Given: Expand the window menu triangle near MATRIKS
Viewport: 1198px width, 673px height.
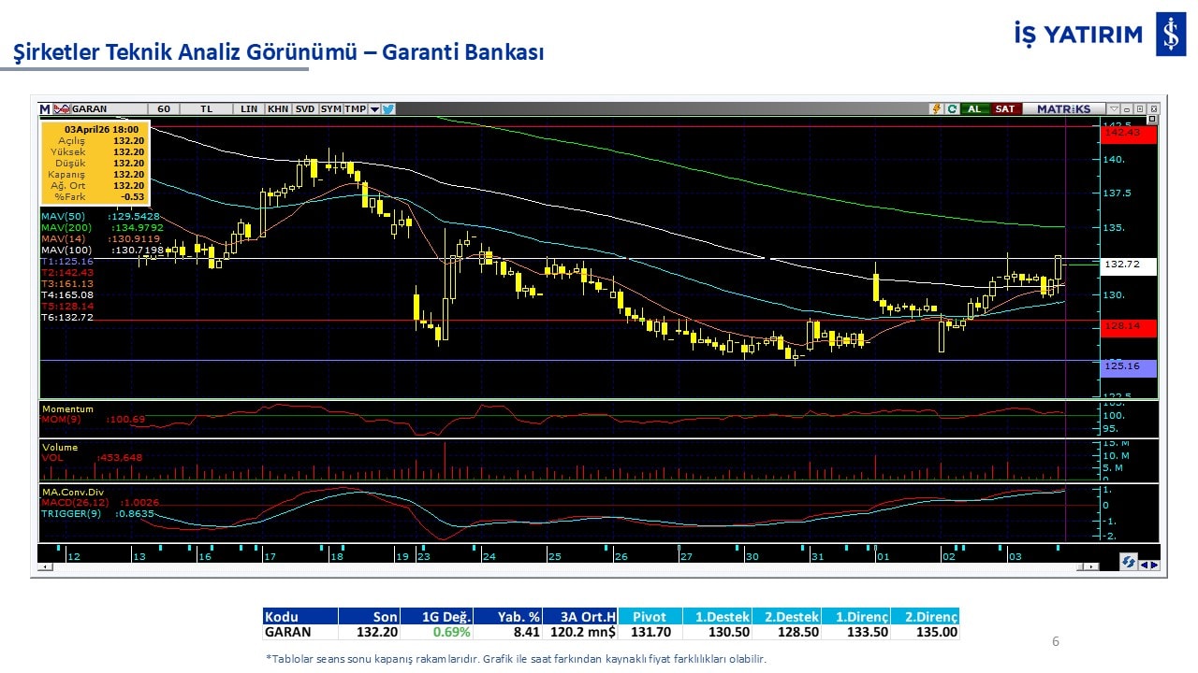Looking at the screenshot, I should tap(1114, 109).
